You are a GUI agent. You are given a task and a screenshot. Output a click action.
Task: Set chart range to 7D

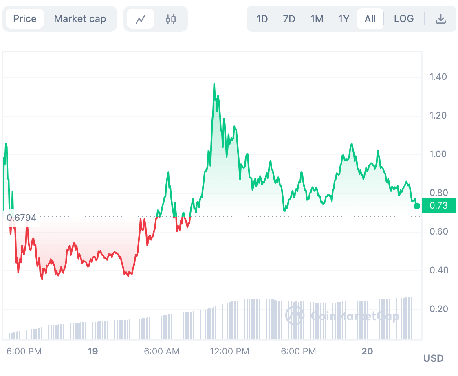[x=289, y=19]
